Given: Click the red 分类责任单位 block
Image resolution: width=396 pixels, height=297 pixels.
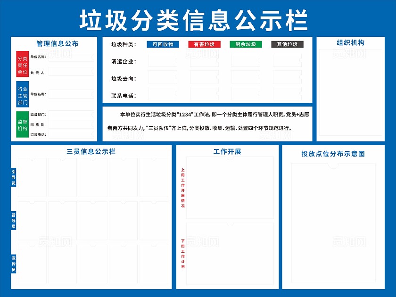Looking at the screenshot, I should point(23,65).
